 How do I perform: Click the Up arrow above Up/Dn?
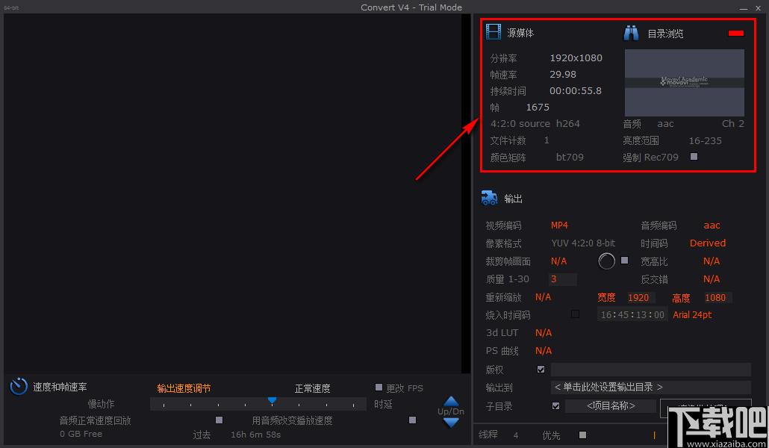451,401
